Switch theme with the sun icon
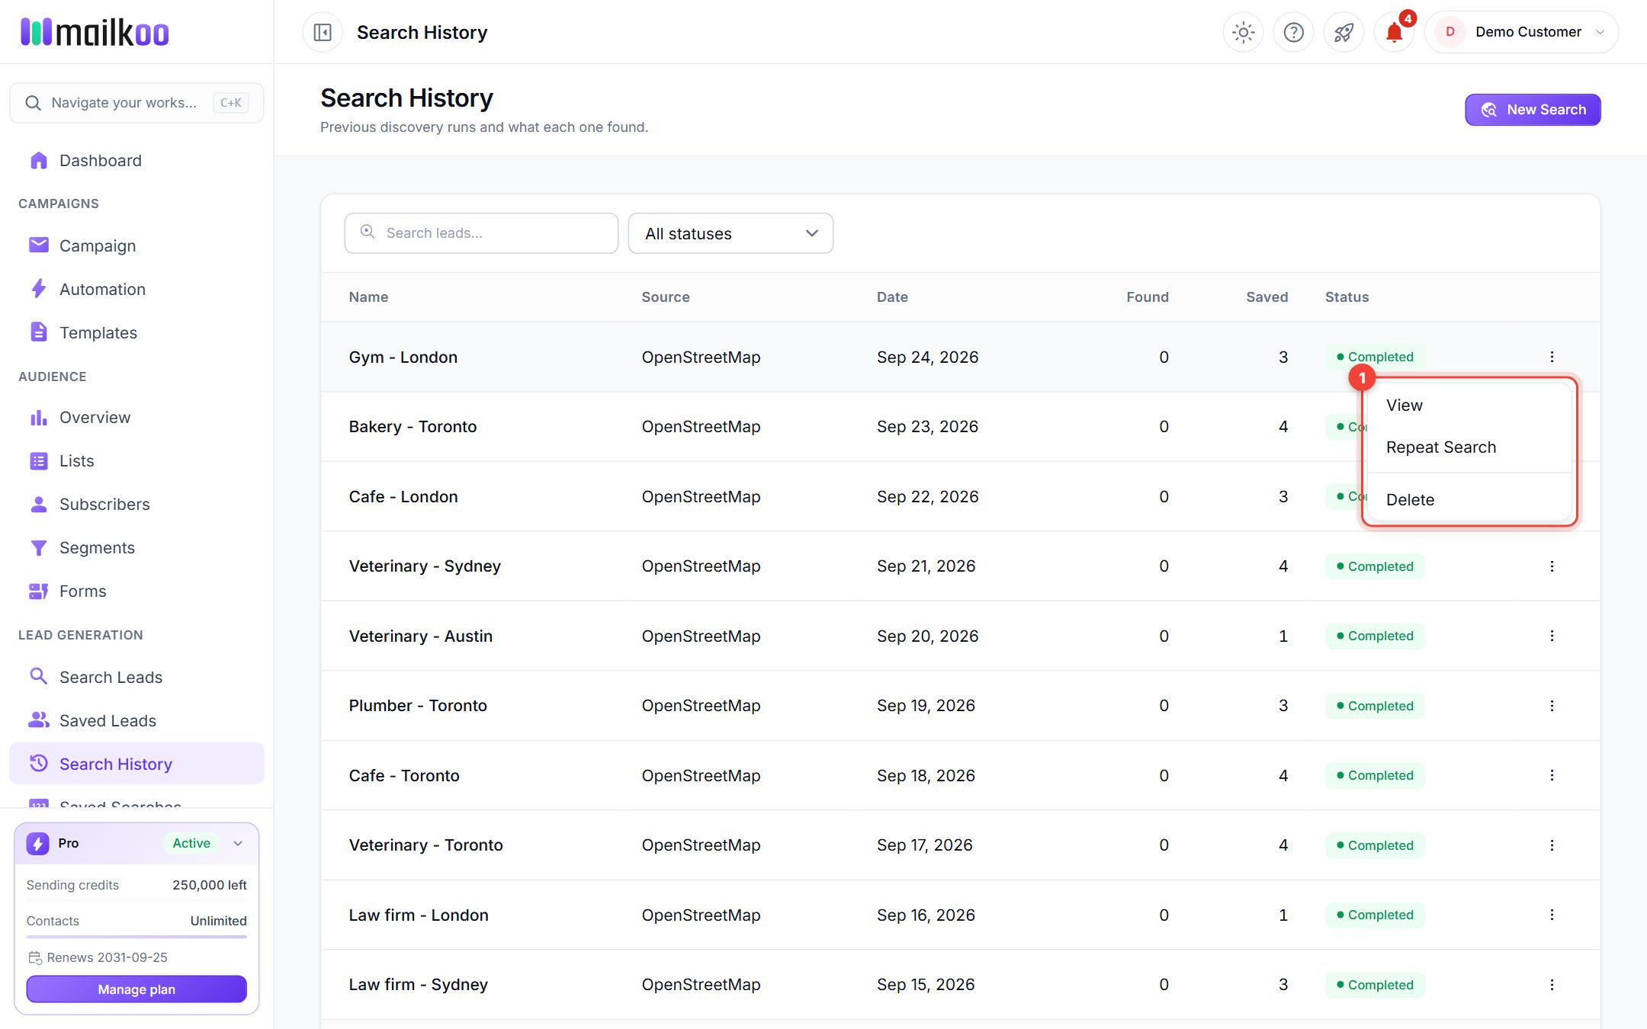This screenshot has width=1647, height=1029. pos(1243,32)
